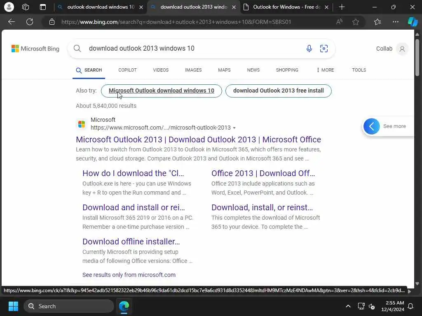Open visual search camera icon
Viewport: 422px width, 316px height.
(x=324, y=49)
